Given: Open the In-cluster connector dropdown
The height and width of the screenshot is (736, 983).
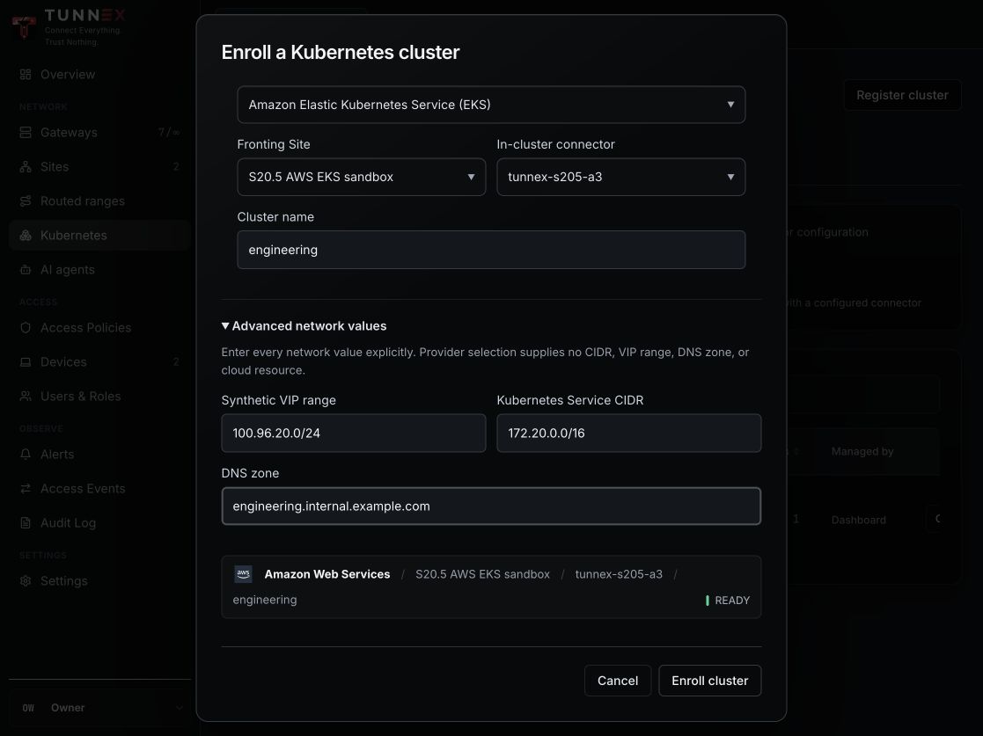Looking at the screenshot, I should pyautogui.click(x=620, y=177).
